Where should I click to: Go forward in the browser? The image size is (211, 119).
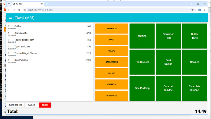point(14,10)
